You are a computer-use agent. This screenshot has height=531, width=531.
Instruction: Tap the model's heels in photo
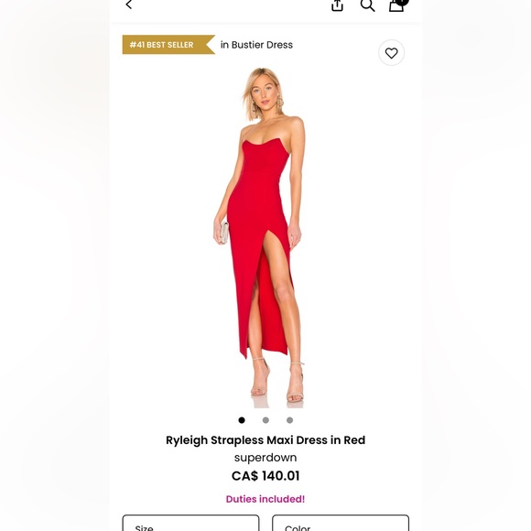pos(277,383)
